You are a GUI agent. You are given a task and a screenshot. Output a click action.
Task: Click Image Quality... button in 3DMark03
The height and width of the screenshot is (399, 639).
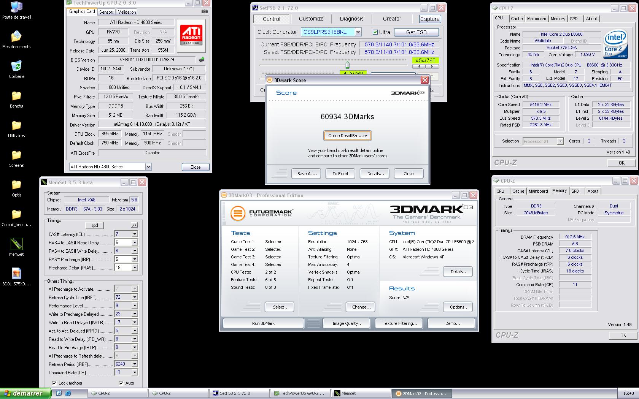[347, 323]
